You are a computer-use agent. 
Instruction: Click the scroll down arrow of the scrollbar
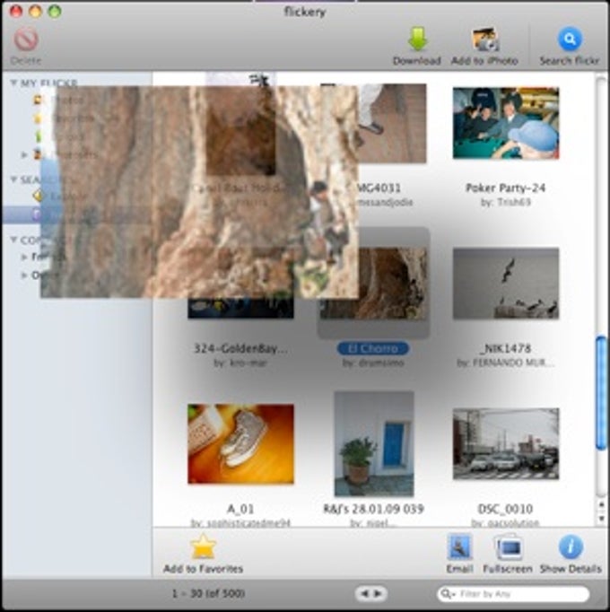(x=601, y=519)
